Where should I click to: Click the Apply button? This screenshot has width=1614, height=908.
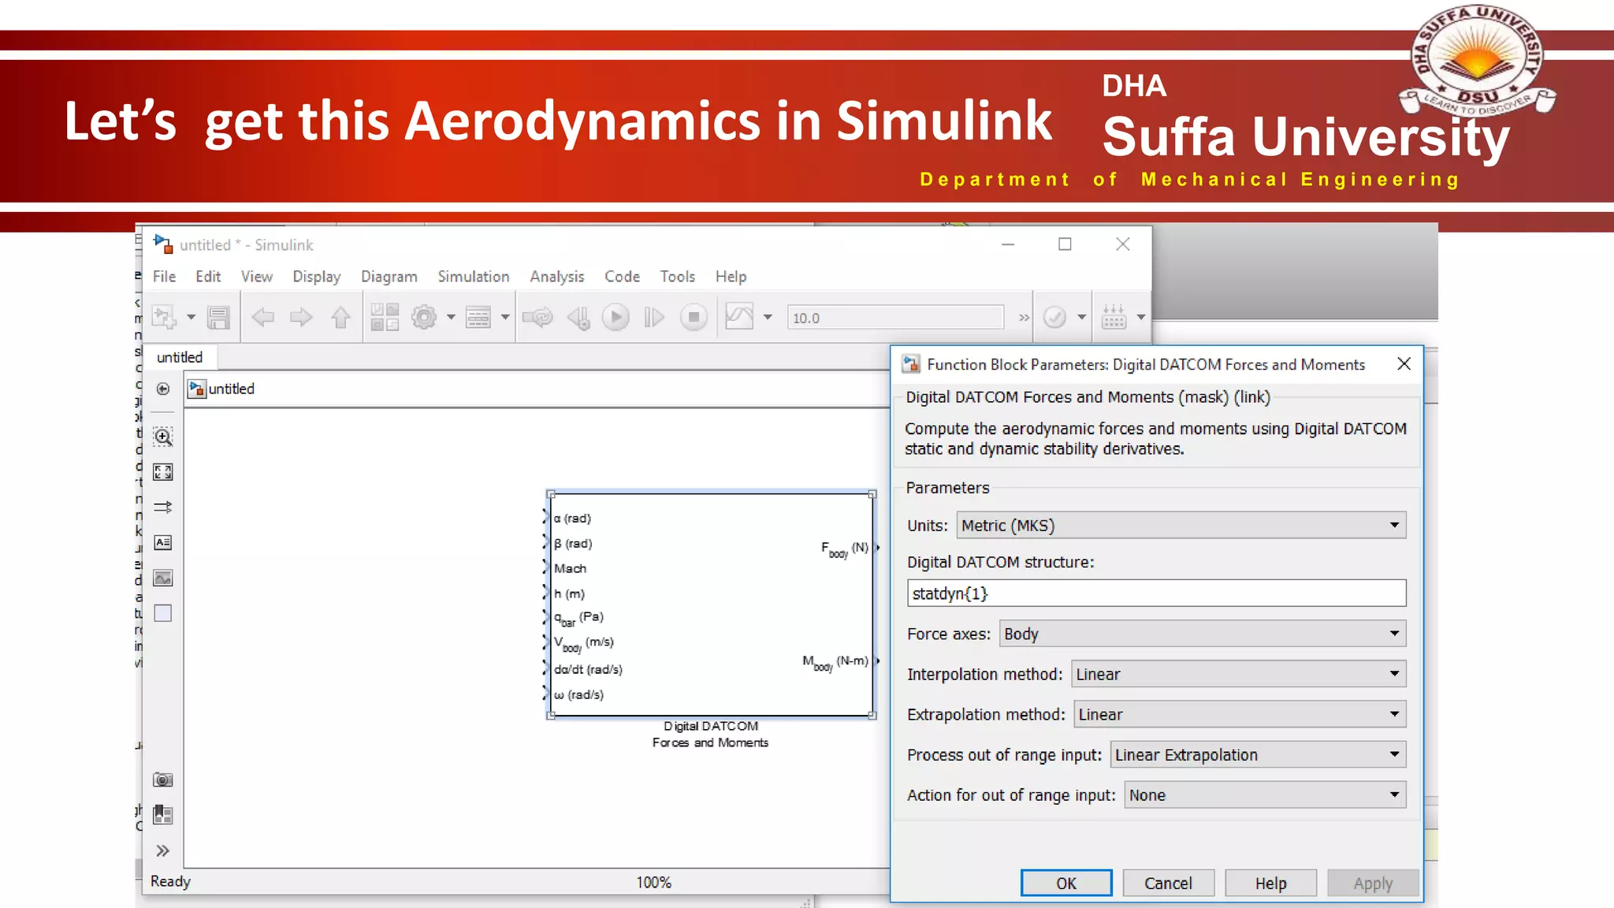(x=1373, y=883)
